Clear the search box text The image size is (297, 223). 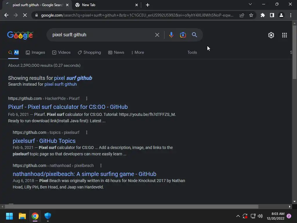(157, 35)
